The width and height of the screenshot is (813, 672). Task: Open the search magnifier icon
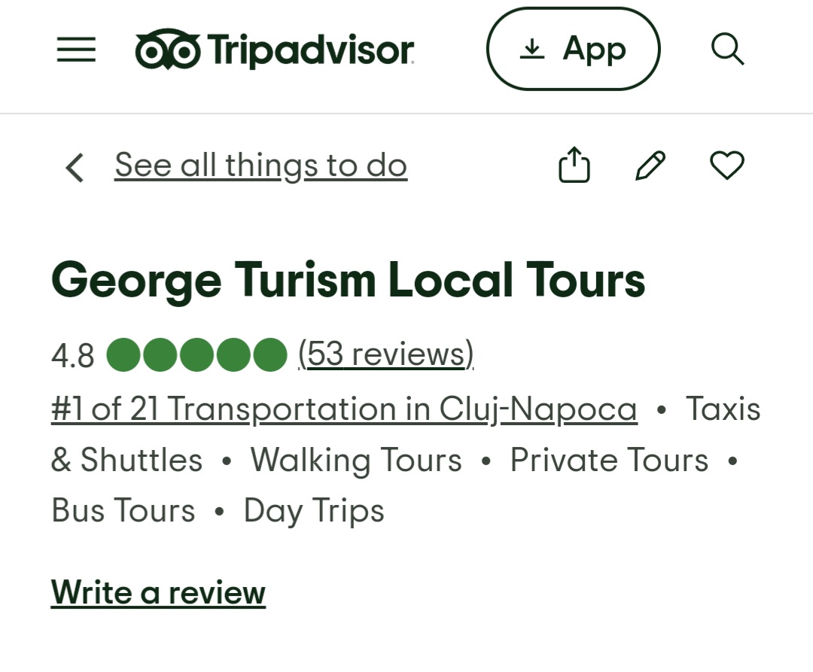727,50
